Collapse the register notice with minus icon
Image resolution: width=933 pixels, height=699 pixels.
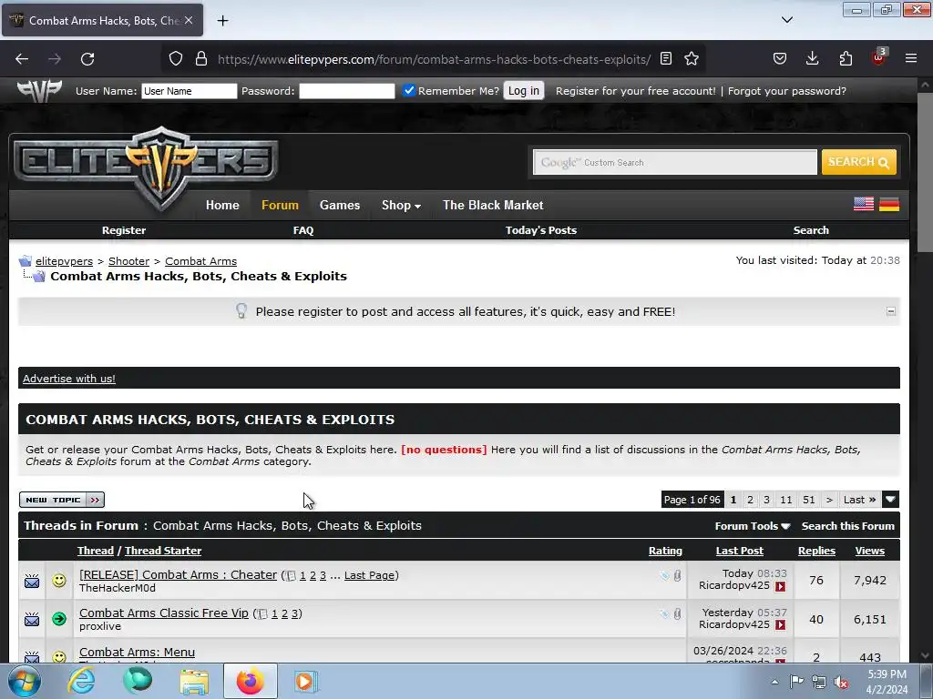click(x=891, y=311)
